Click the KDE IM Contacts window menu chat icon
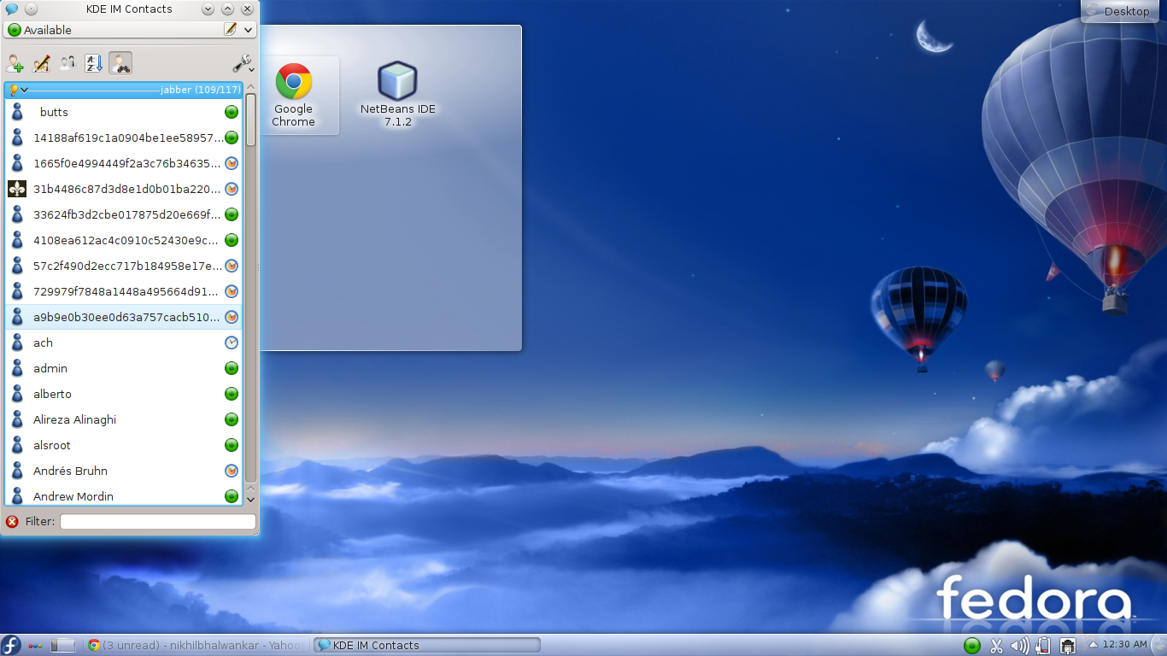 tap(12, 9)
